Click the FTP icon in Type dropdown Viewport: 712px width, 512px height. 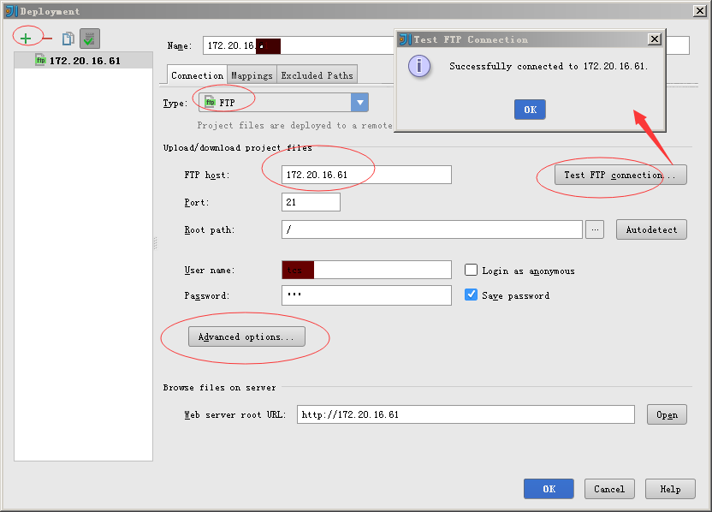pyautogui.click(x=210, y=101)
